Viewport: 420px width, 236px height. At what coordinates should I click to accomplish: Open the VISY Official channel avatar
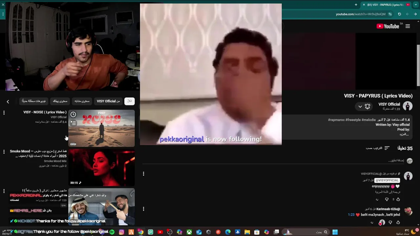408,106
